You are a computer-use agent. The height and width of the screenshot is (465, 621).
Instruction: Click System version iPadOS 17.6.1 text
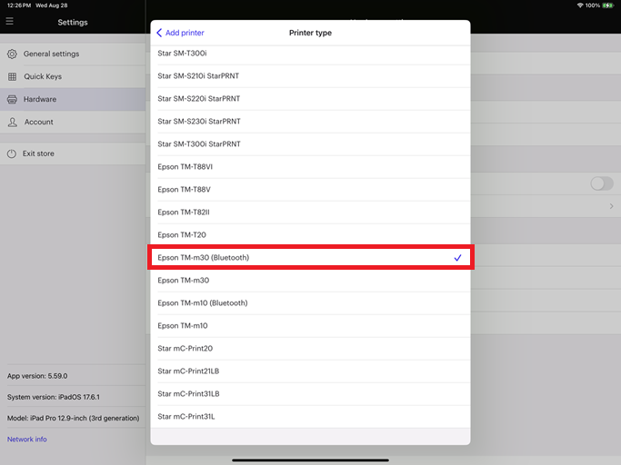(x=54, y=397)
